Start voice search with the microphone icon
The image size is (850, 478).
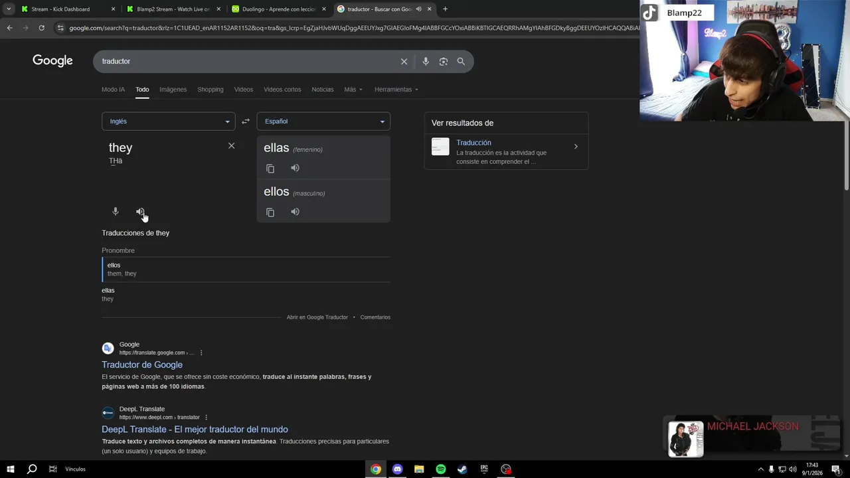[426, 61]
